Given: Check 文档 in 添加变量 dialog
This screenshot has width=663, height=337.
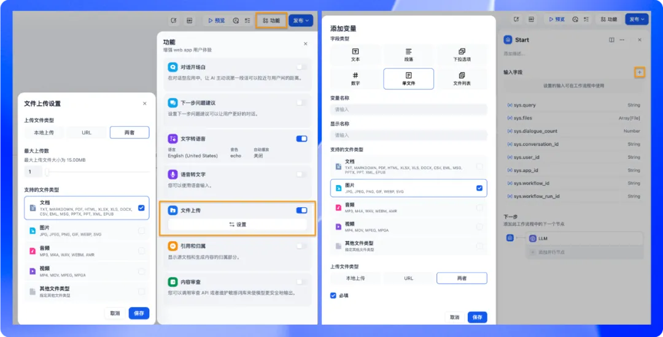Looking at the screenshot, I should 479,167.
